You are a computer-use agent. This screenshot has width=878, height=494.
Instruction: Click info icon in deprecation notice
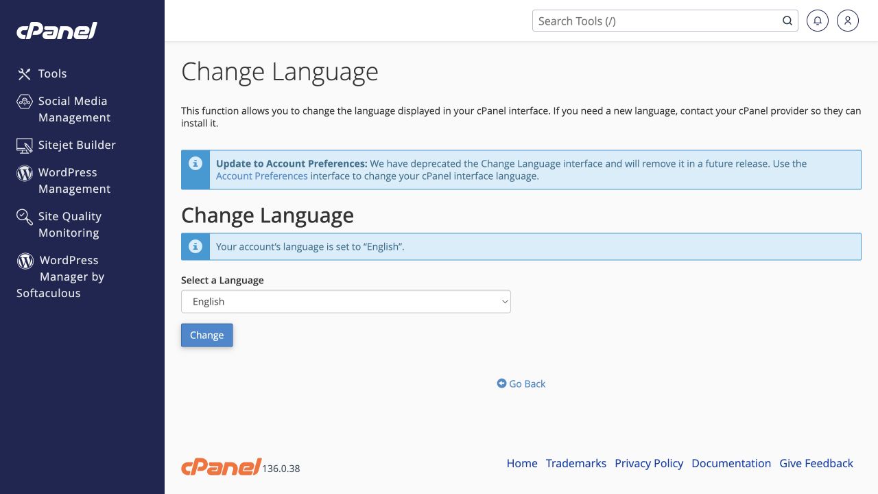pyautogui.click(x=195, y=163)
